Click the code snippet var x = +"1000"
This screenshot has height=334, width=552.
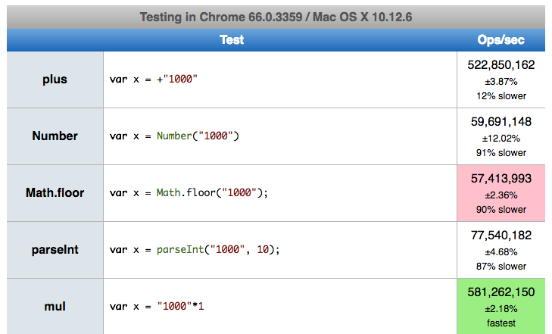tap(154, 80)
